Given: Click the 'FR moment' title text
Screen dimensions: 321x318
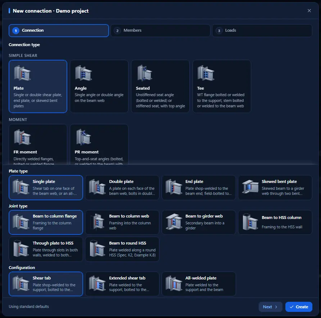Looking at the screenshot, I should 25,152.
